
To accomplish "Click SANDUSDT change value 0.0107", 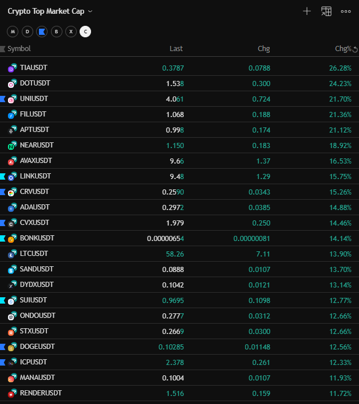I will 259,270.
